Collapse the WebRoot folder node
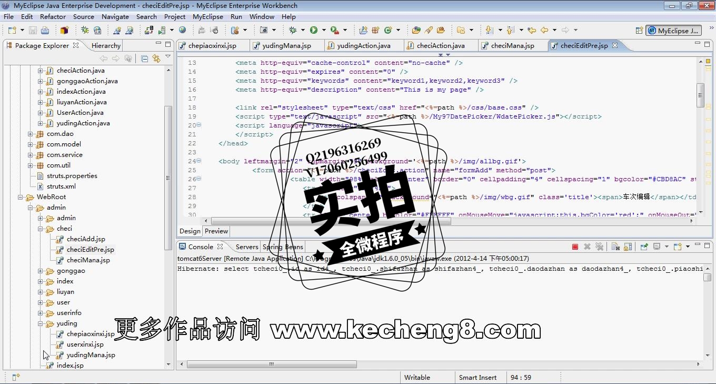The width and height of the screenshot is (716, 384). point(21,197)
